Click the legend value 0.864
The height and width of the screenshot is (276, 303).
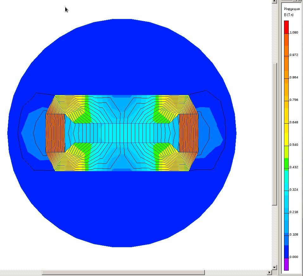pos(294,77)
